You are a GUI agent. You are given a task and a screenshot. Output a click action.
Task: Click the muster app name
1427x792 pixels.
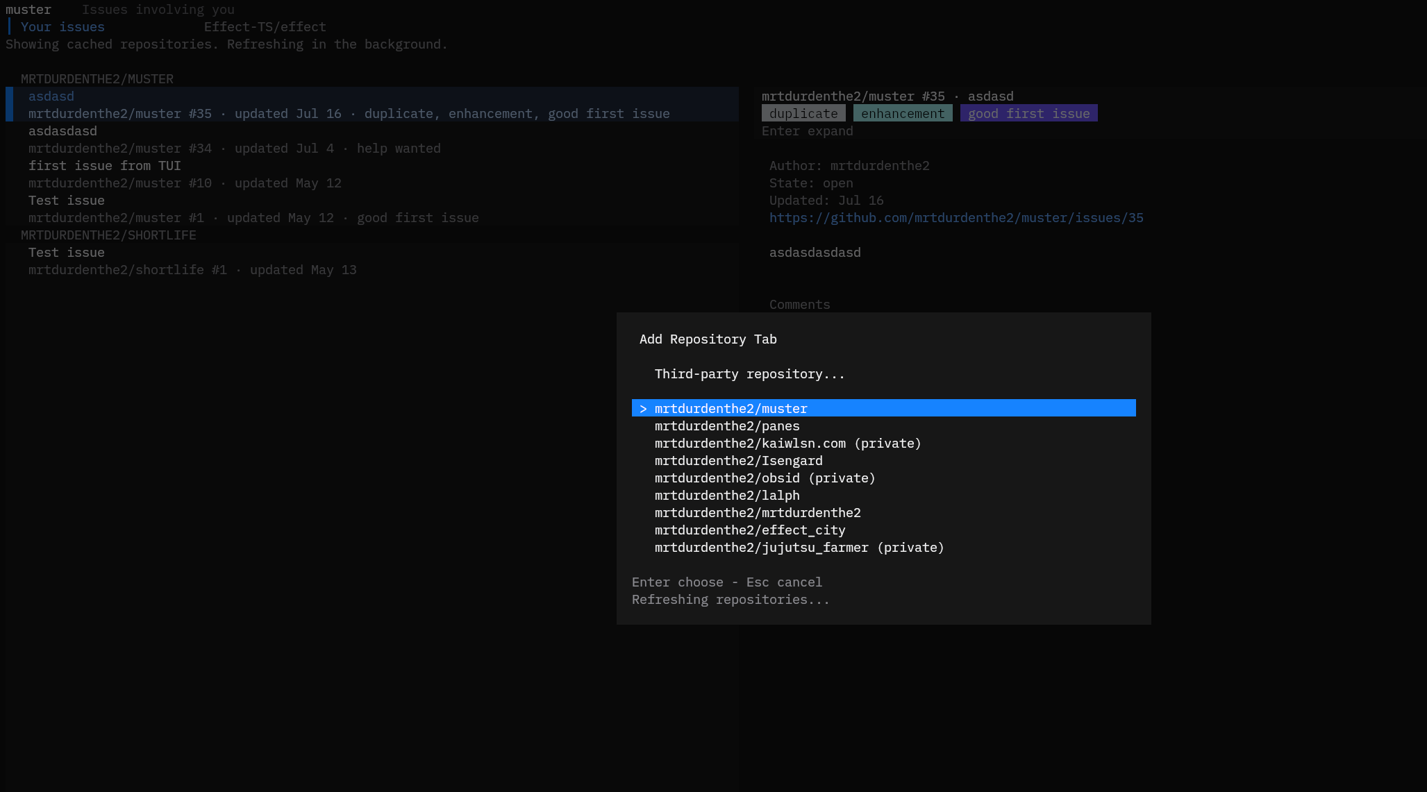point(28,10)
